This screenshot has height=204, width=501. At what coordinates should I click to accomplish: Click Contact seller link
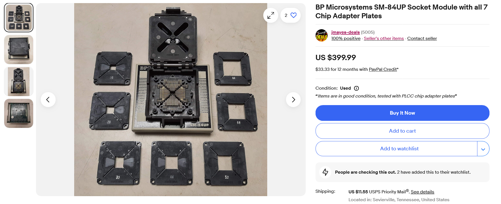(x=422, y=38)
